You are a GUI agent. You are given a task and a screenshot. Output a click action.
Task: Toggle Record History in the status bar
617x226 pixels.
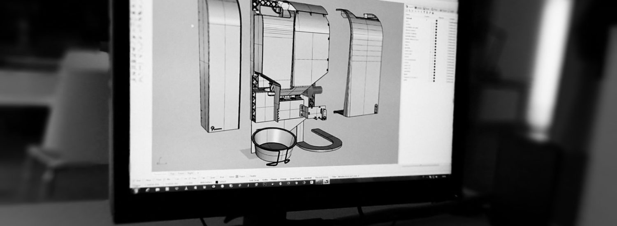[322, 177]
